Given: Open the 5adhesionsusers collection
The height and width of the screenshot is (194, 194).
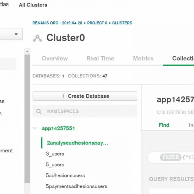Looking at the screenshot, I should (65, 175).
